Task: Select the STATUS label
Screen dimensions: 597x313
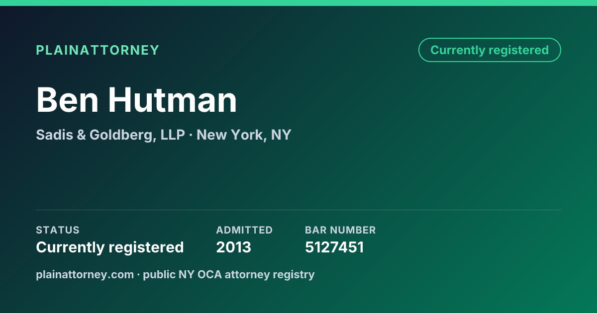Action: point(58,230)
